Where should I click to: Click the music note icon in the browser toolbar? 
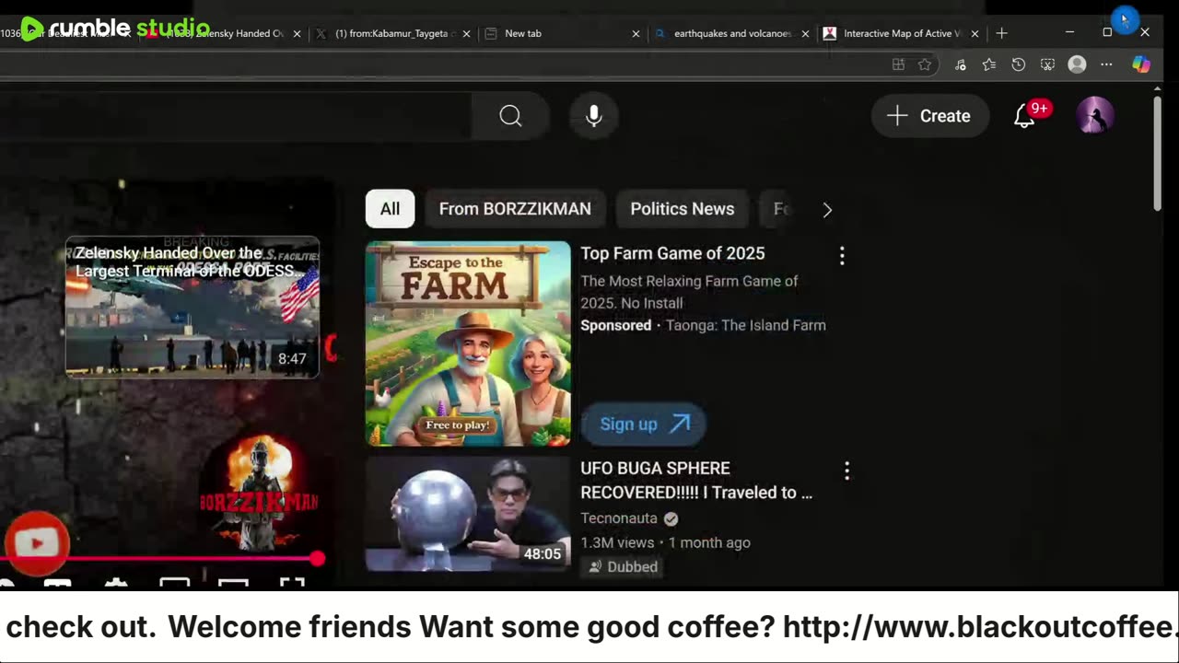(960, 64)
